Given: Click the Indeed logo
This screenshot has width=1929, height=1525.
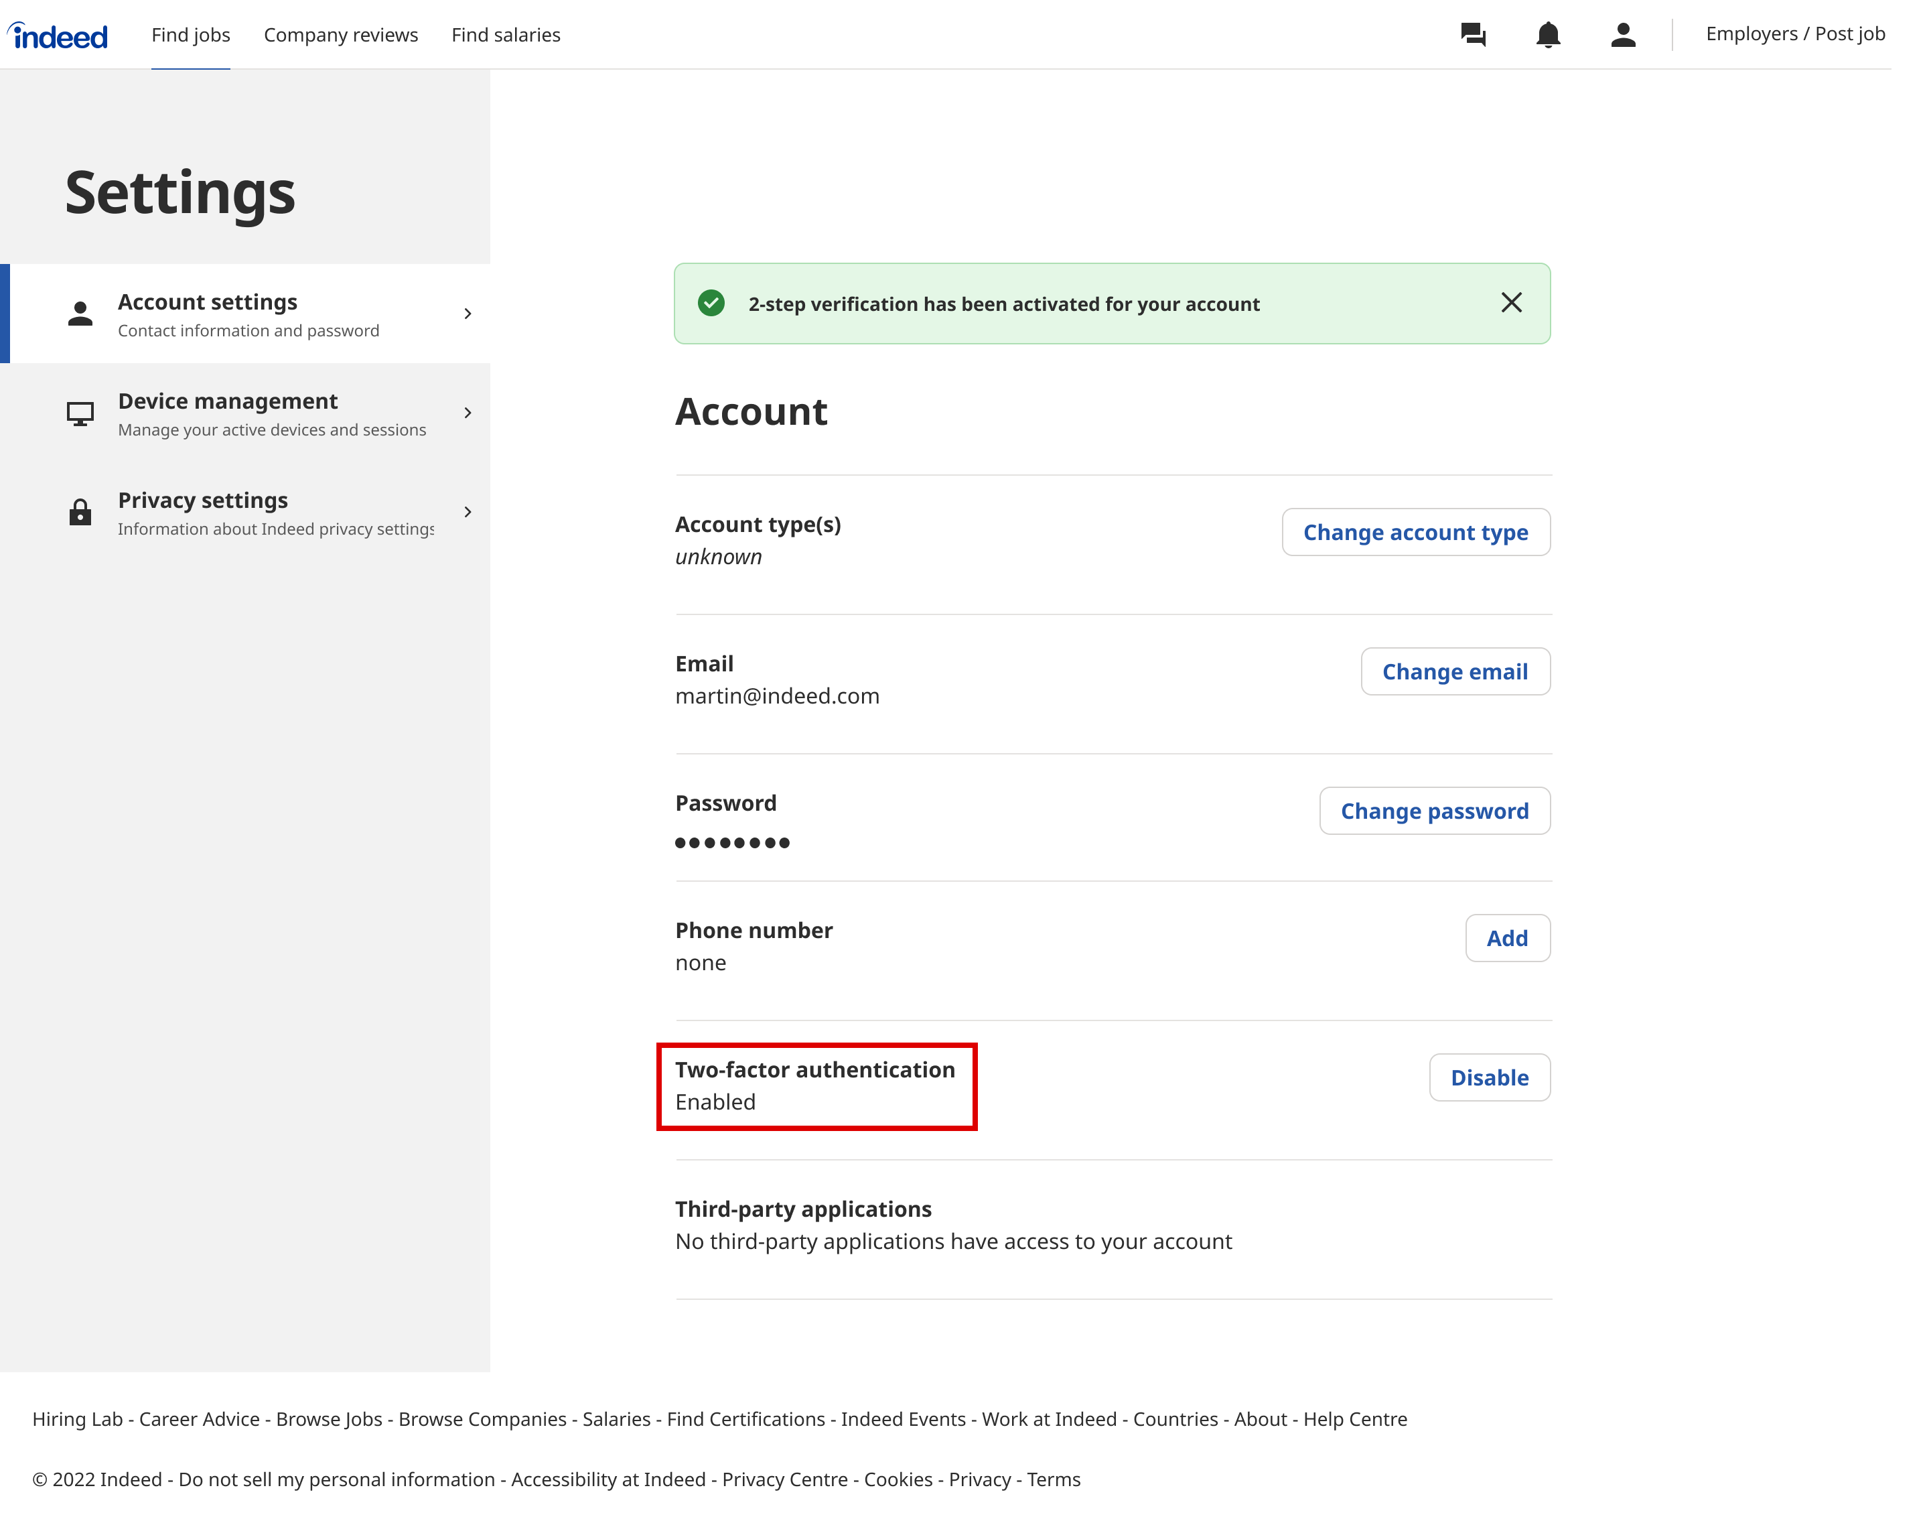Looking at the screenshot, I should pyautogui.click(x=58, y=36).
